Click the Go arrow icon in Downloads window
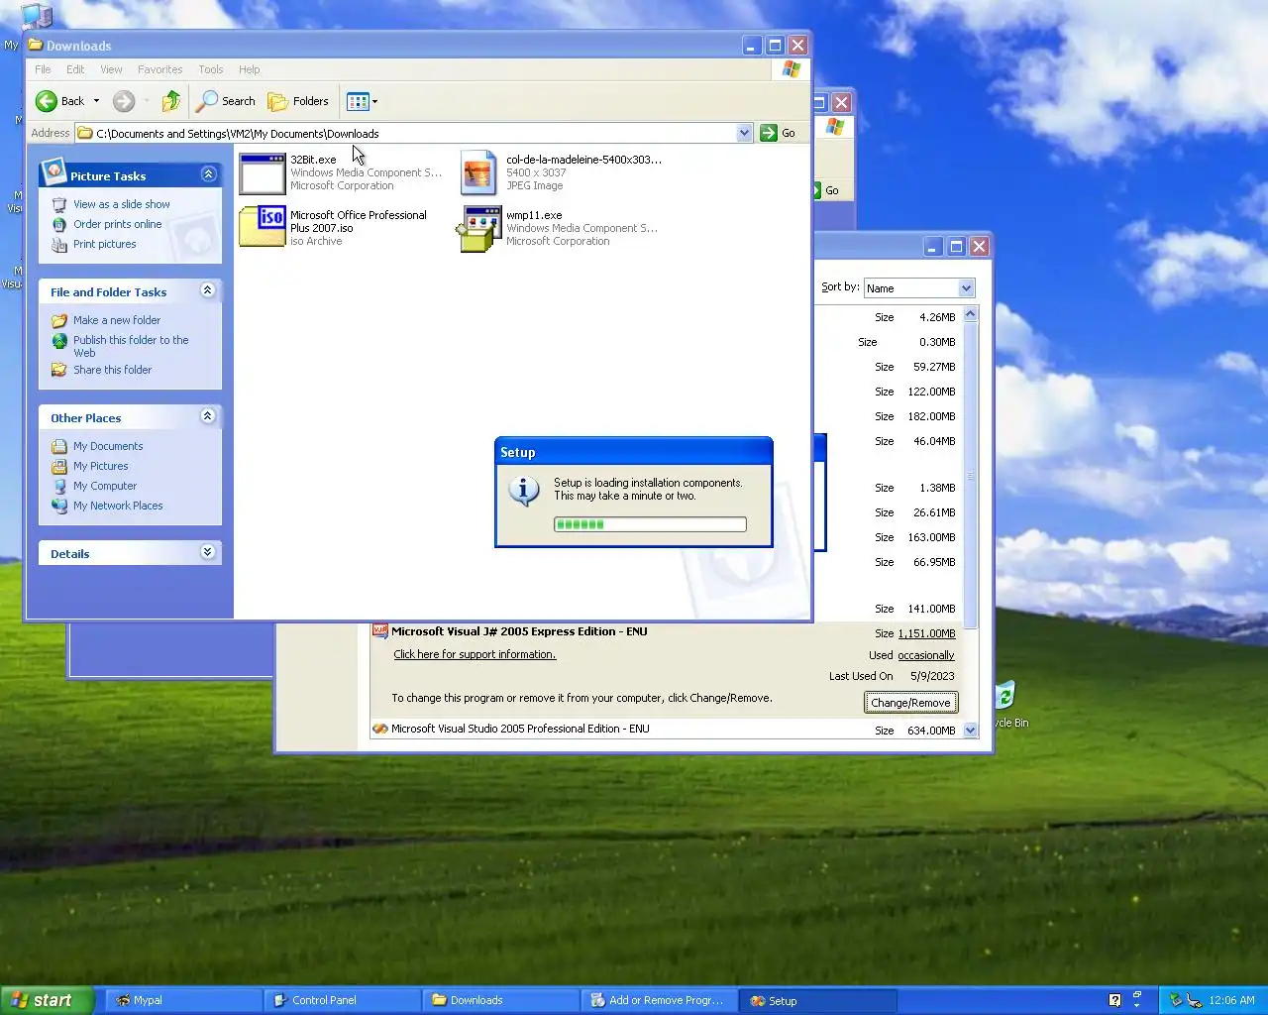Image resolution: width=1268 pixels, height=1015 pixels. click(x=769, y=133)
